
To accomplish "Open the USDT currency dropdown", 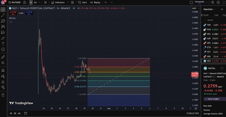I will 195,8.
